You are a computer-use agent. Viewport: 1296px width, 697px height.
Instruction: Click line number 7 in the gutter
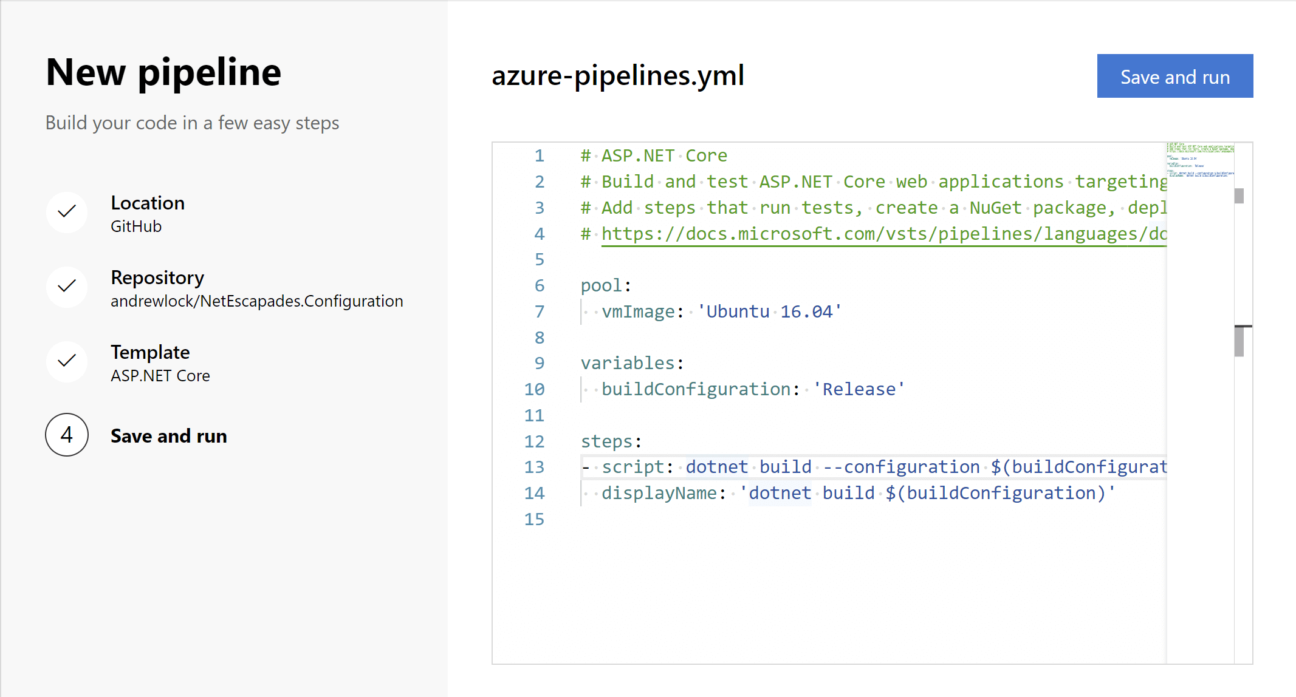[539, 311]
